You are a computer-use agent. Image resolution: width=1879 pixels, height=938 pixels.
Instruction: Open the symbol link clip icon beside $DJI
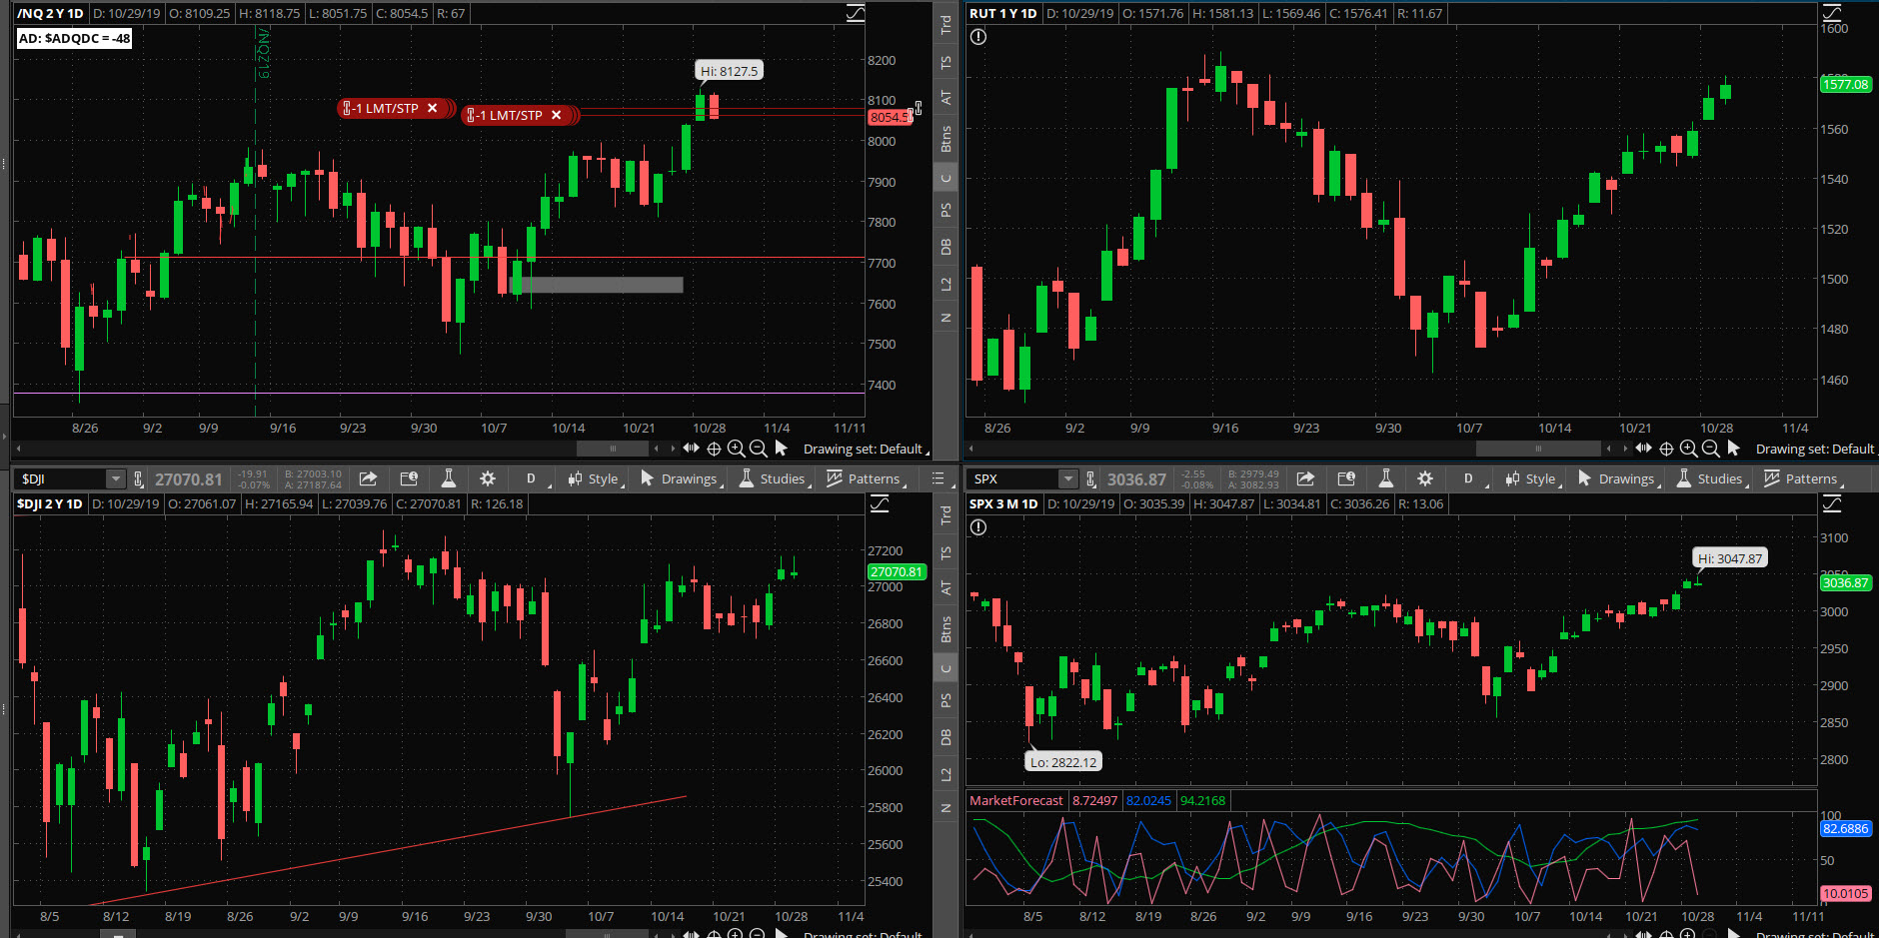[139, 478]
